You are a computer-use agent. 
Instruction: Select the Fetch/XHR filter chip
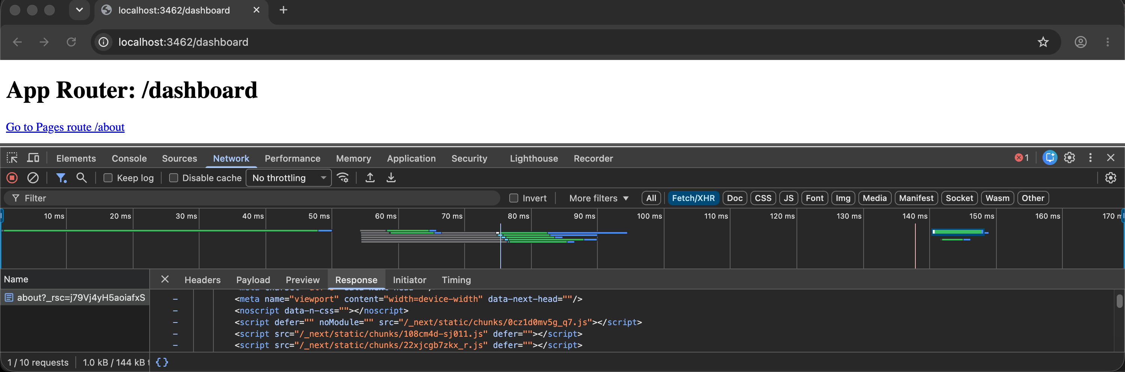coord(693,198)
